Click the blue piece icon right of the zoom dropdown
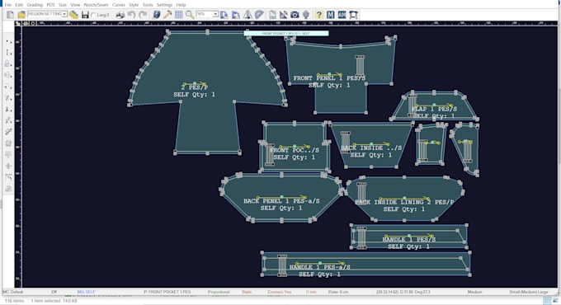The height and width of the screenshot is (305, 561). [224, 15]
